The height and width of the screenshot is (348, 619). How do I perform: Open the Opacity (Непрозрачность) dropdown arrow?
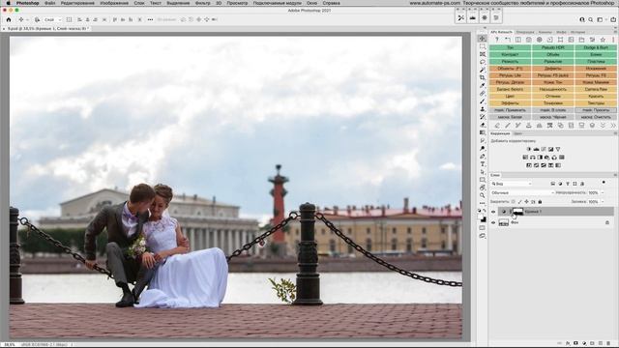(x=603, y=193)
